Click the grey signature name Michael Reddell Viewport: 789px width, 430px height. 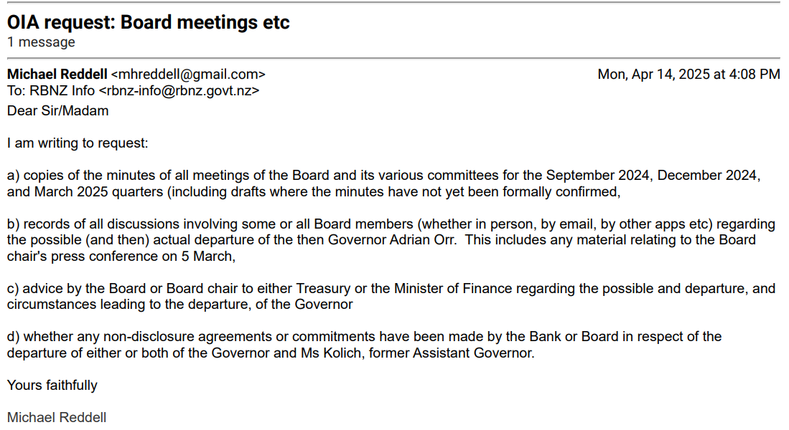(x=57, y=417)
